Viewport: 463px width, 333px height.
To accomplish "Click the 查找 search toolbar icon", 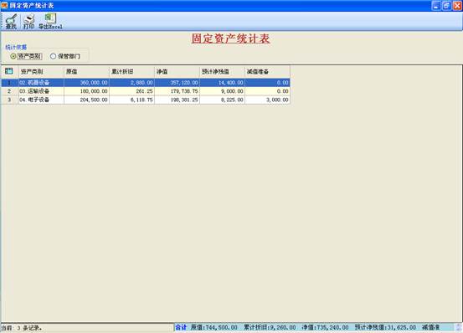I will tap(11, 21).
